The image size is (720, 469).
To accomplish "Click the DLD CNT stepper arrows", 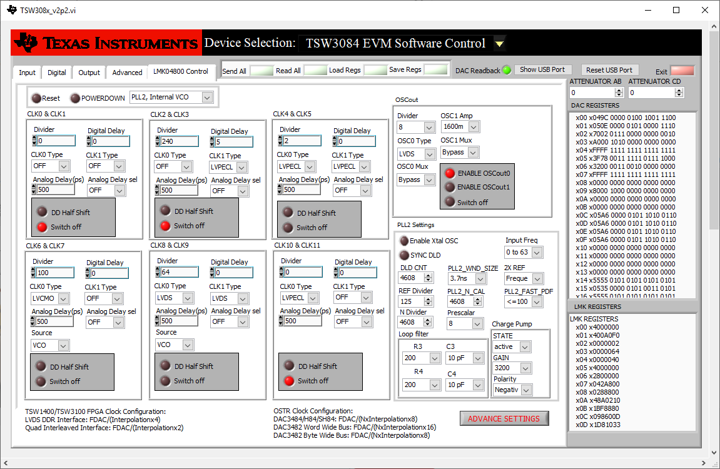I will coord(428,278).
